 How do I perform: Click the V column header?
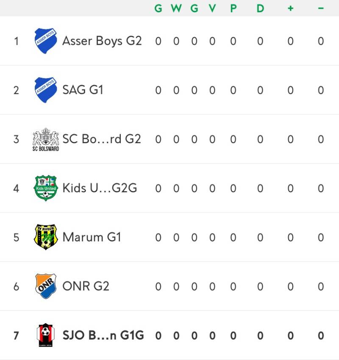[212, 8]
